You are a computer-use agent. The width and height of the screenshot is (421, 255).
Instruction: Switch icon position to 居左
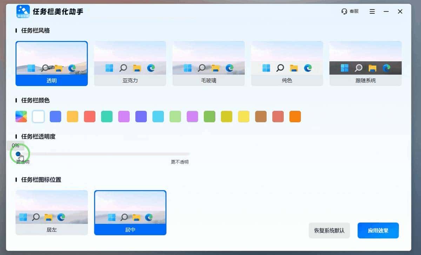(52, 212)
